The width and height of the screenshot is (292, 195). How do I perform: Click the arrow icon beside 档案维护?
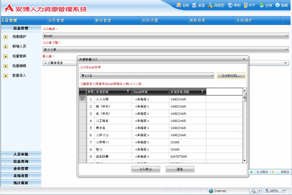pos(6,37)
